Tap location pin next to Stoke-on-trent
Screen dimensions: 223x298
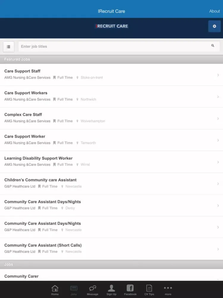click(x=77, y=77)
